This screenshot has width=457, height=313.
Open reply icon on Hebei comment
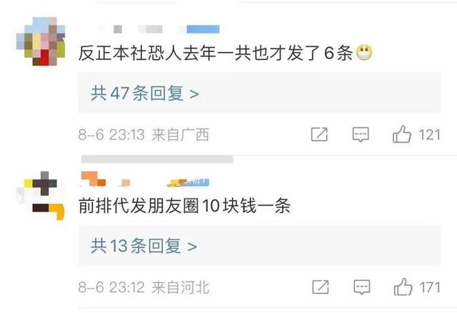pos(362,287)
